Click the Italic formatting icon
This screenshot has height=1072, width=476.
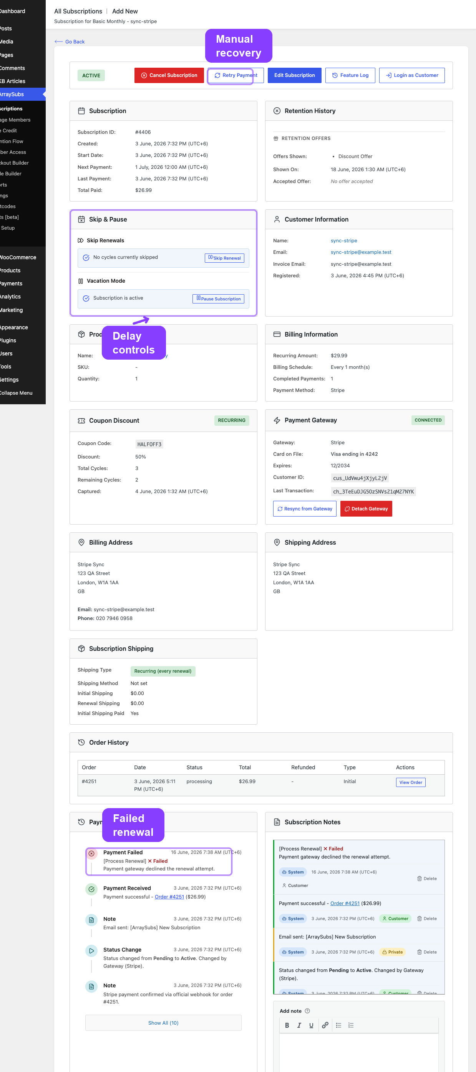click(x=299, y=1025)
